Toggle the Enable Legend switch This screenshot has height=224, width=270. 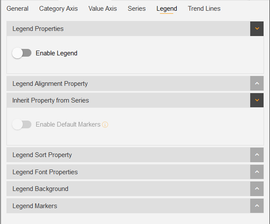click(x=21, y=53)
